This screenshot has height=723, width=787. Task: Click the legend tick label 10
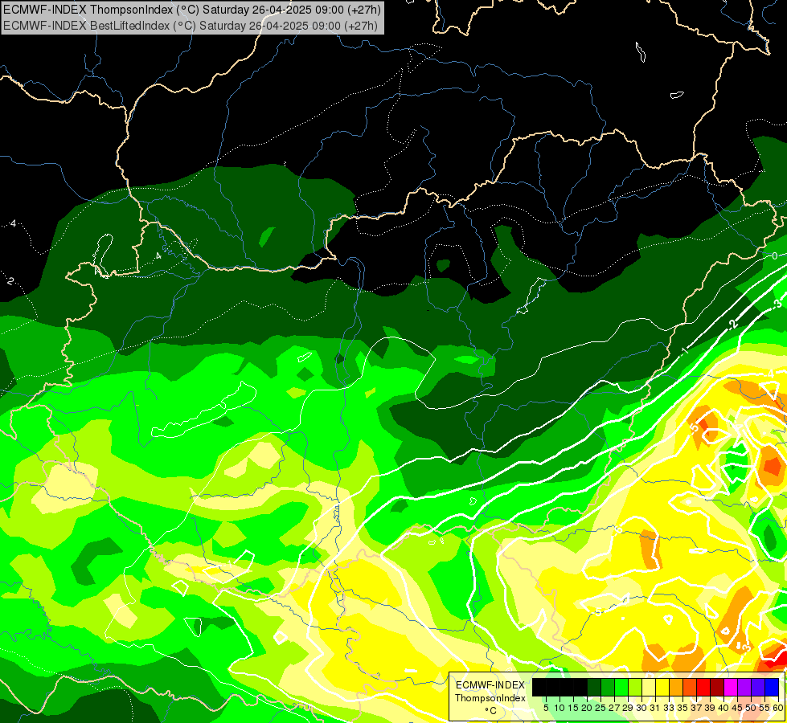[560, 708]
